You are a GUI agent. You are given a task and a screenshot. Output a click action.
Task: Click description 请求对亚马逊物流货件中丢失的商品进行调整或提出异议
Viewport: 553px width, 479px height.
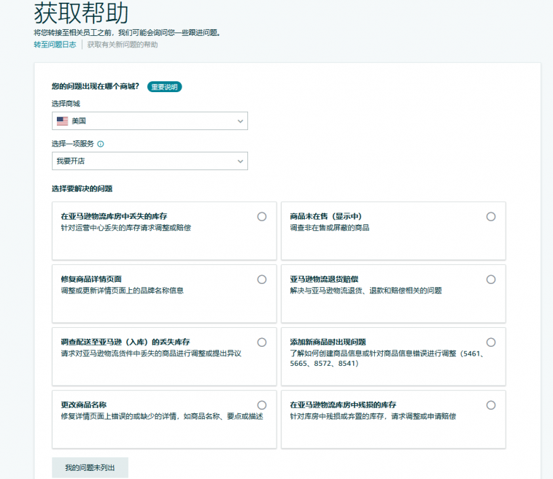151,353
